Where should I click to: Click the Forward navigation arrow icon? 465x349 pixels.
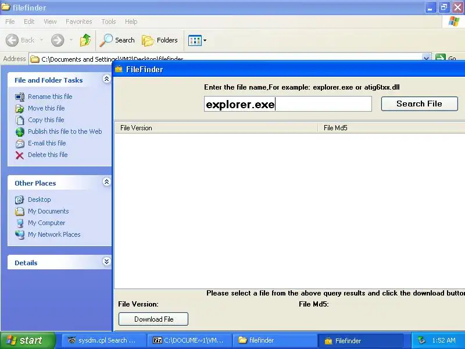[x=58, y=40]
